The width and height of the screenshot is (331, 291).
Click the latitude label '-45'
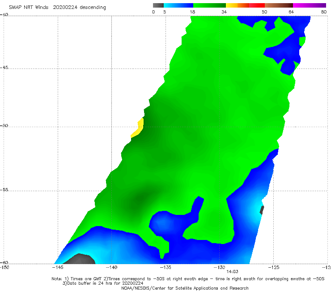pyautogui.click(x=4, y=68)
